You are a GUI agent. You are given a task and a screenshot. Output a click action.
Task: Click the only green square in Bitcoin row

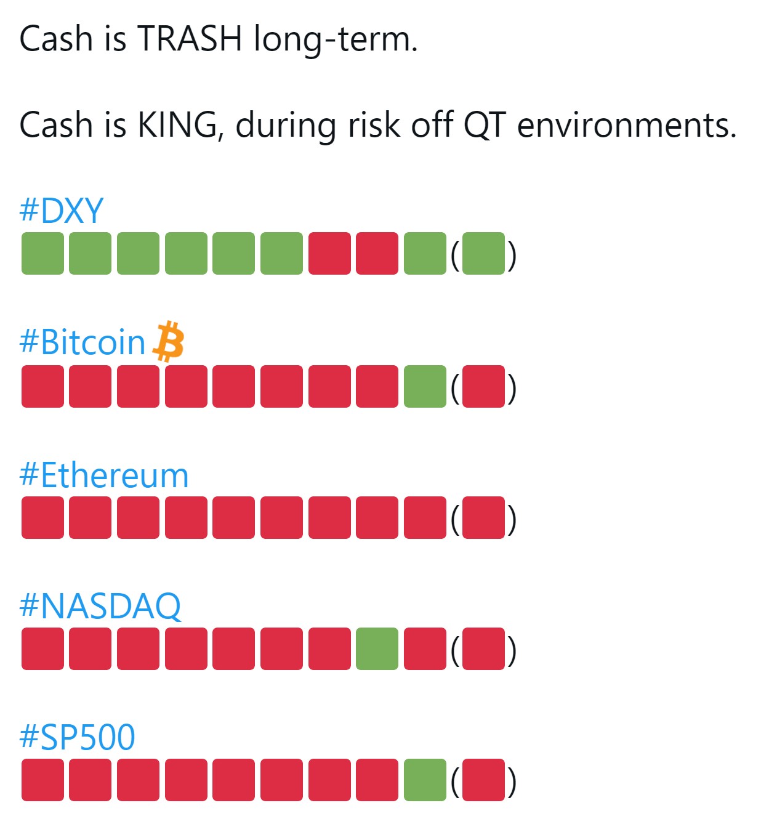click(x=425, y=386)
